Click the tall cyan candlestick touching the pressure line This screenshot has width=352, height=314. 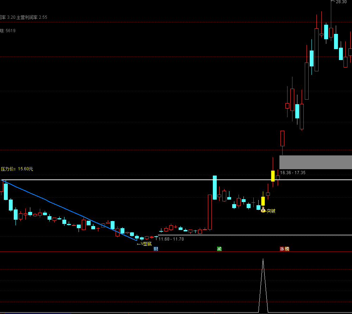(x=215, y=187)
